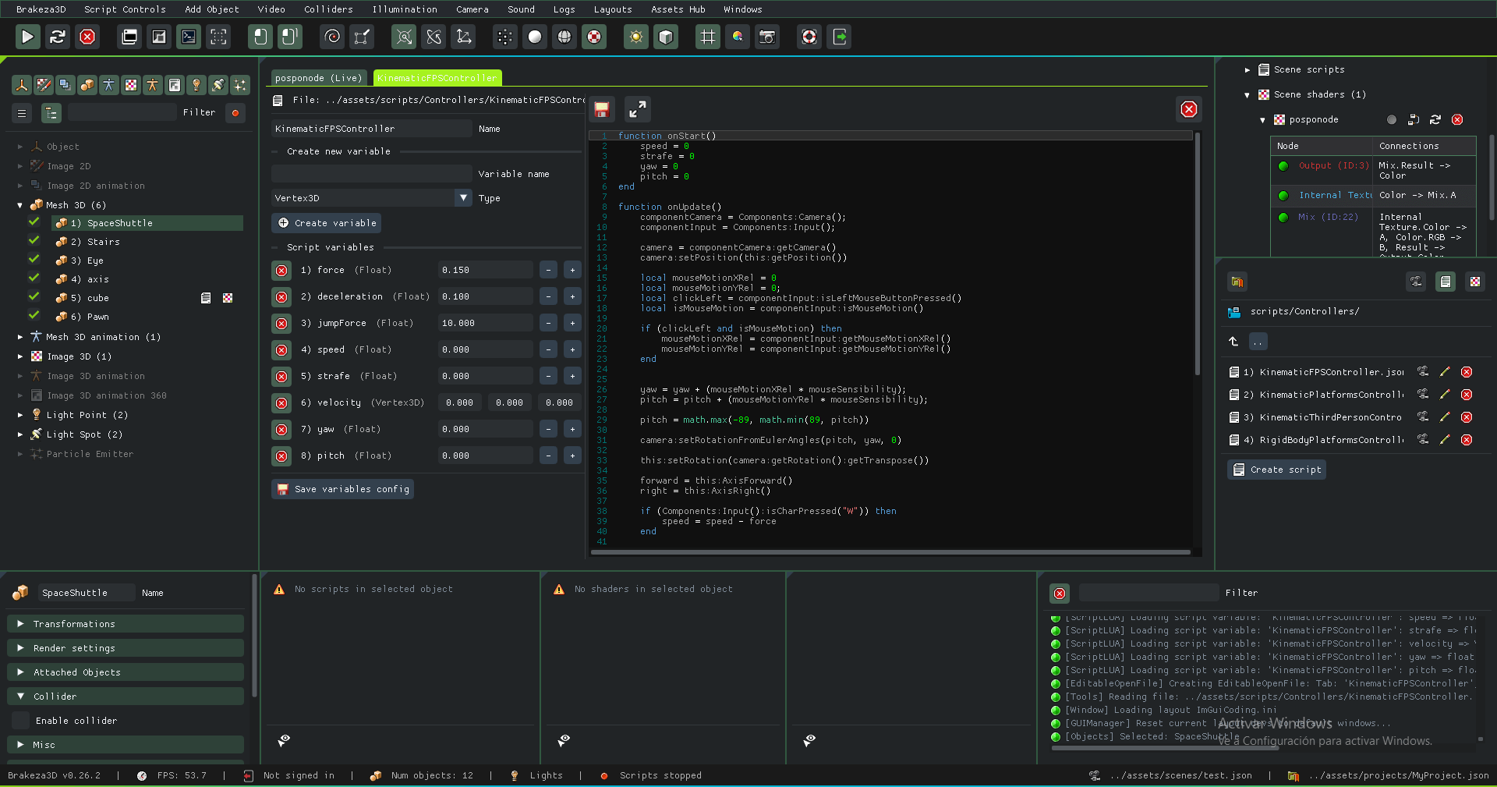
Task: Expand the Light Point (2) tree node
Action: click(20, 415)
